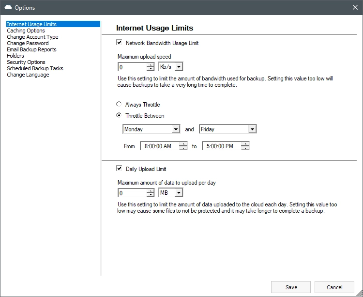Increase maximum upload speed with up arrow
The image size is (363, 297).
pos(151,65)
